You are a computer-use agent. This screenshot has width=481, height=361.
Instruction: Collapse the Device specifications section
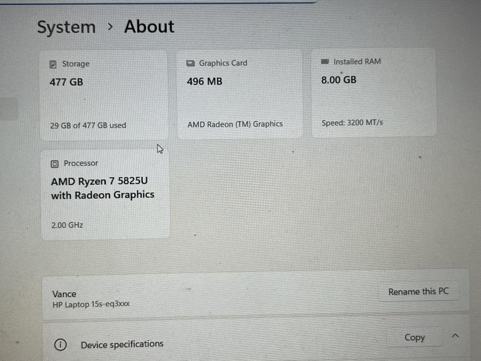(x=456, y=334)
